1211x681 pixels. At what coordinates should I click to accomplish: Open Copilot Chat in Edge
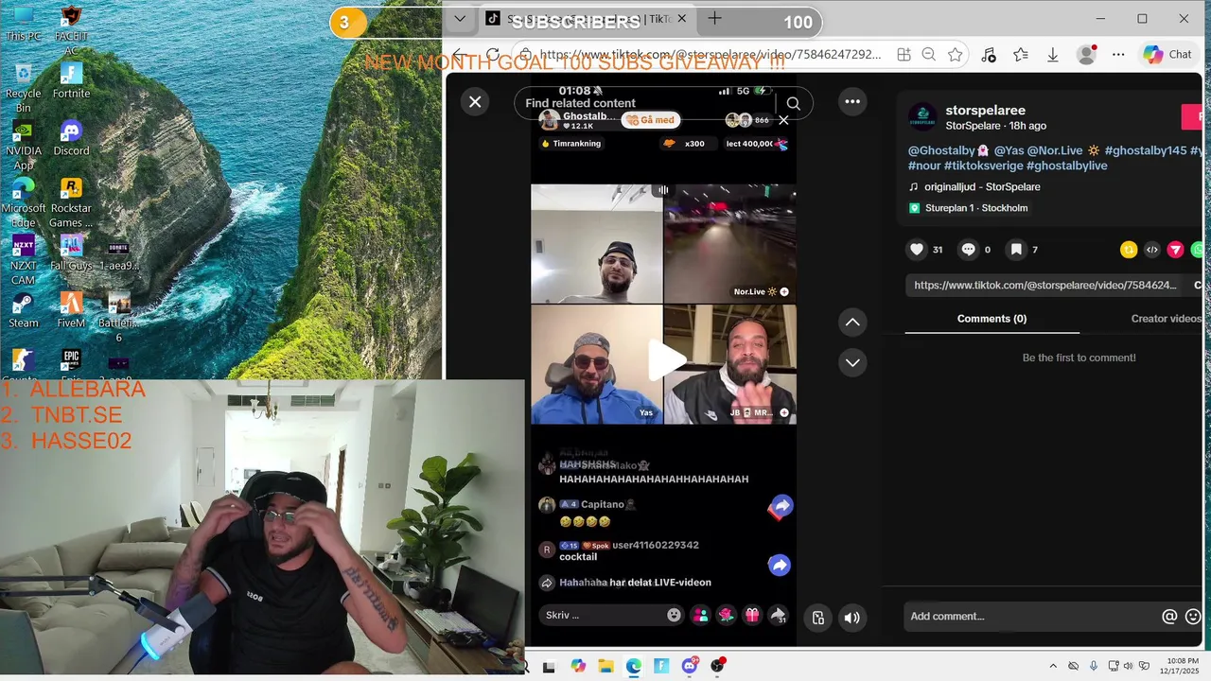coord(1167,55)
